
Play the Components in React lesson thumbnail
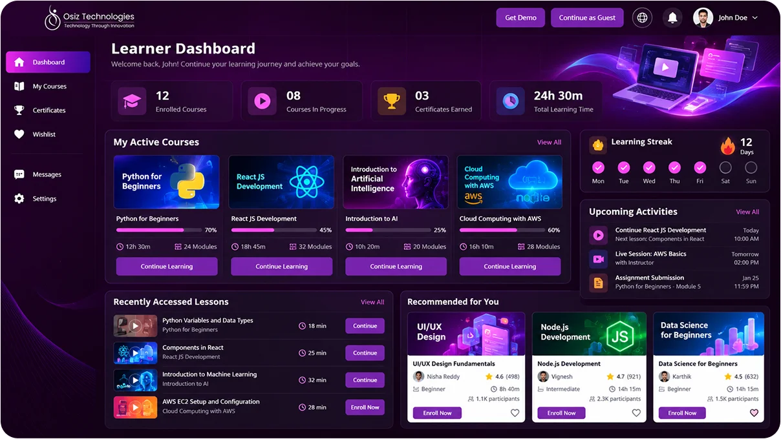(x=136, y=353)
